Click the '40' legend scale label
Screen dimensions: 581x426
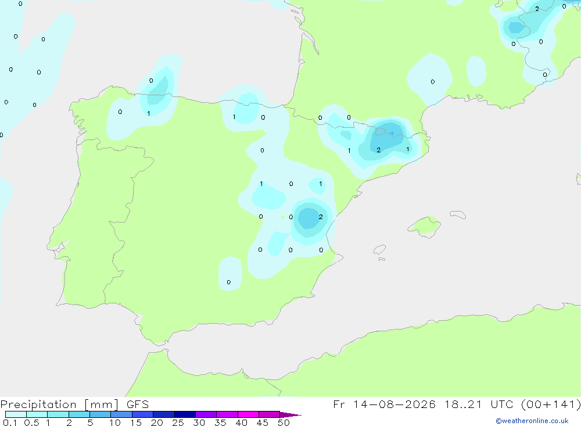[241, 423]
